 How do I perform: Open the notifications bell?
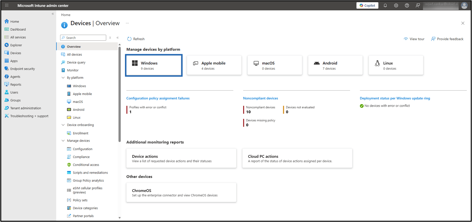385,6
